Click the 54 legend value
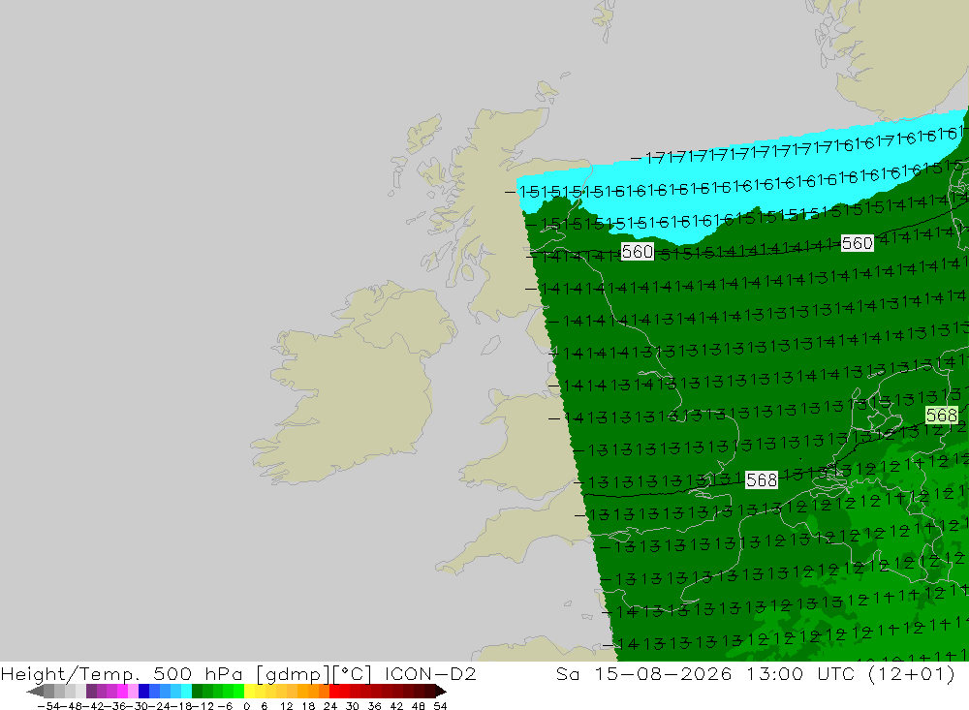Image resolution: width=969 pixels, height=710 pixels. pyautogui.click(x=440, y=706)
